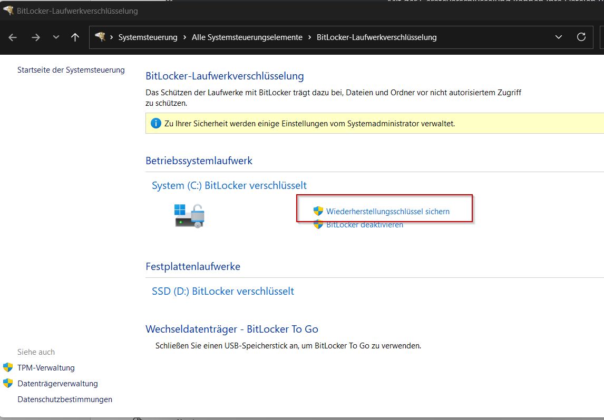Open address bar history dropdown
Image resolution: width=604 pixels, height=420 pixels.
click(559, 37)
